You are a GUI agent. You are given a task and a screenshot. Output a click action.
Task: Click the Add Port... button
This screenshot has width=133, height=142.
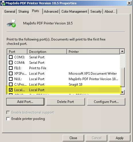pyautogui.click(x=25, y=102)
